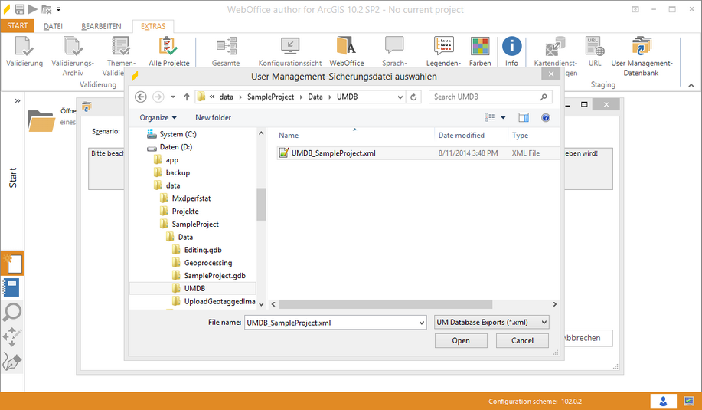Collapse the ribbon with the arrow
Image resolution: width=702 pixels, height=410 pixels.
click(691, 85)
